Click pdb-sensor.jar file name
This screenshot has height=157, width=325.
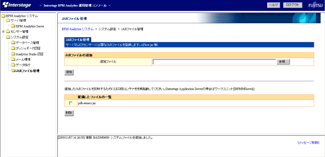(87, 103)
